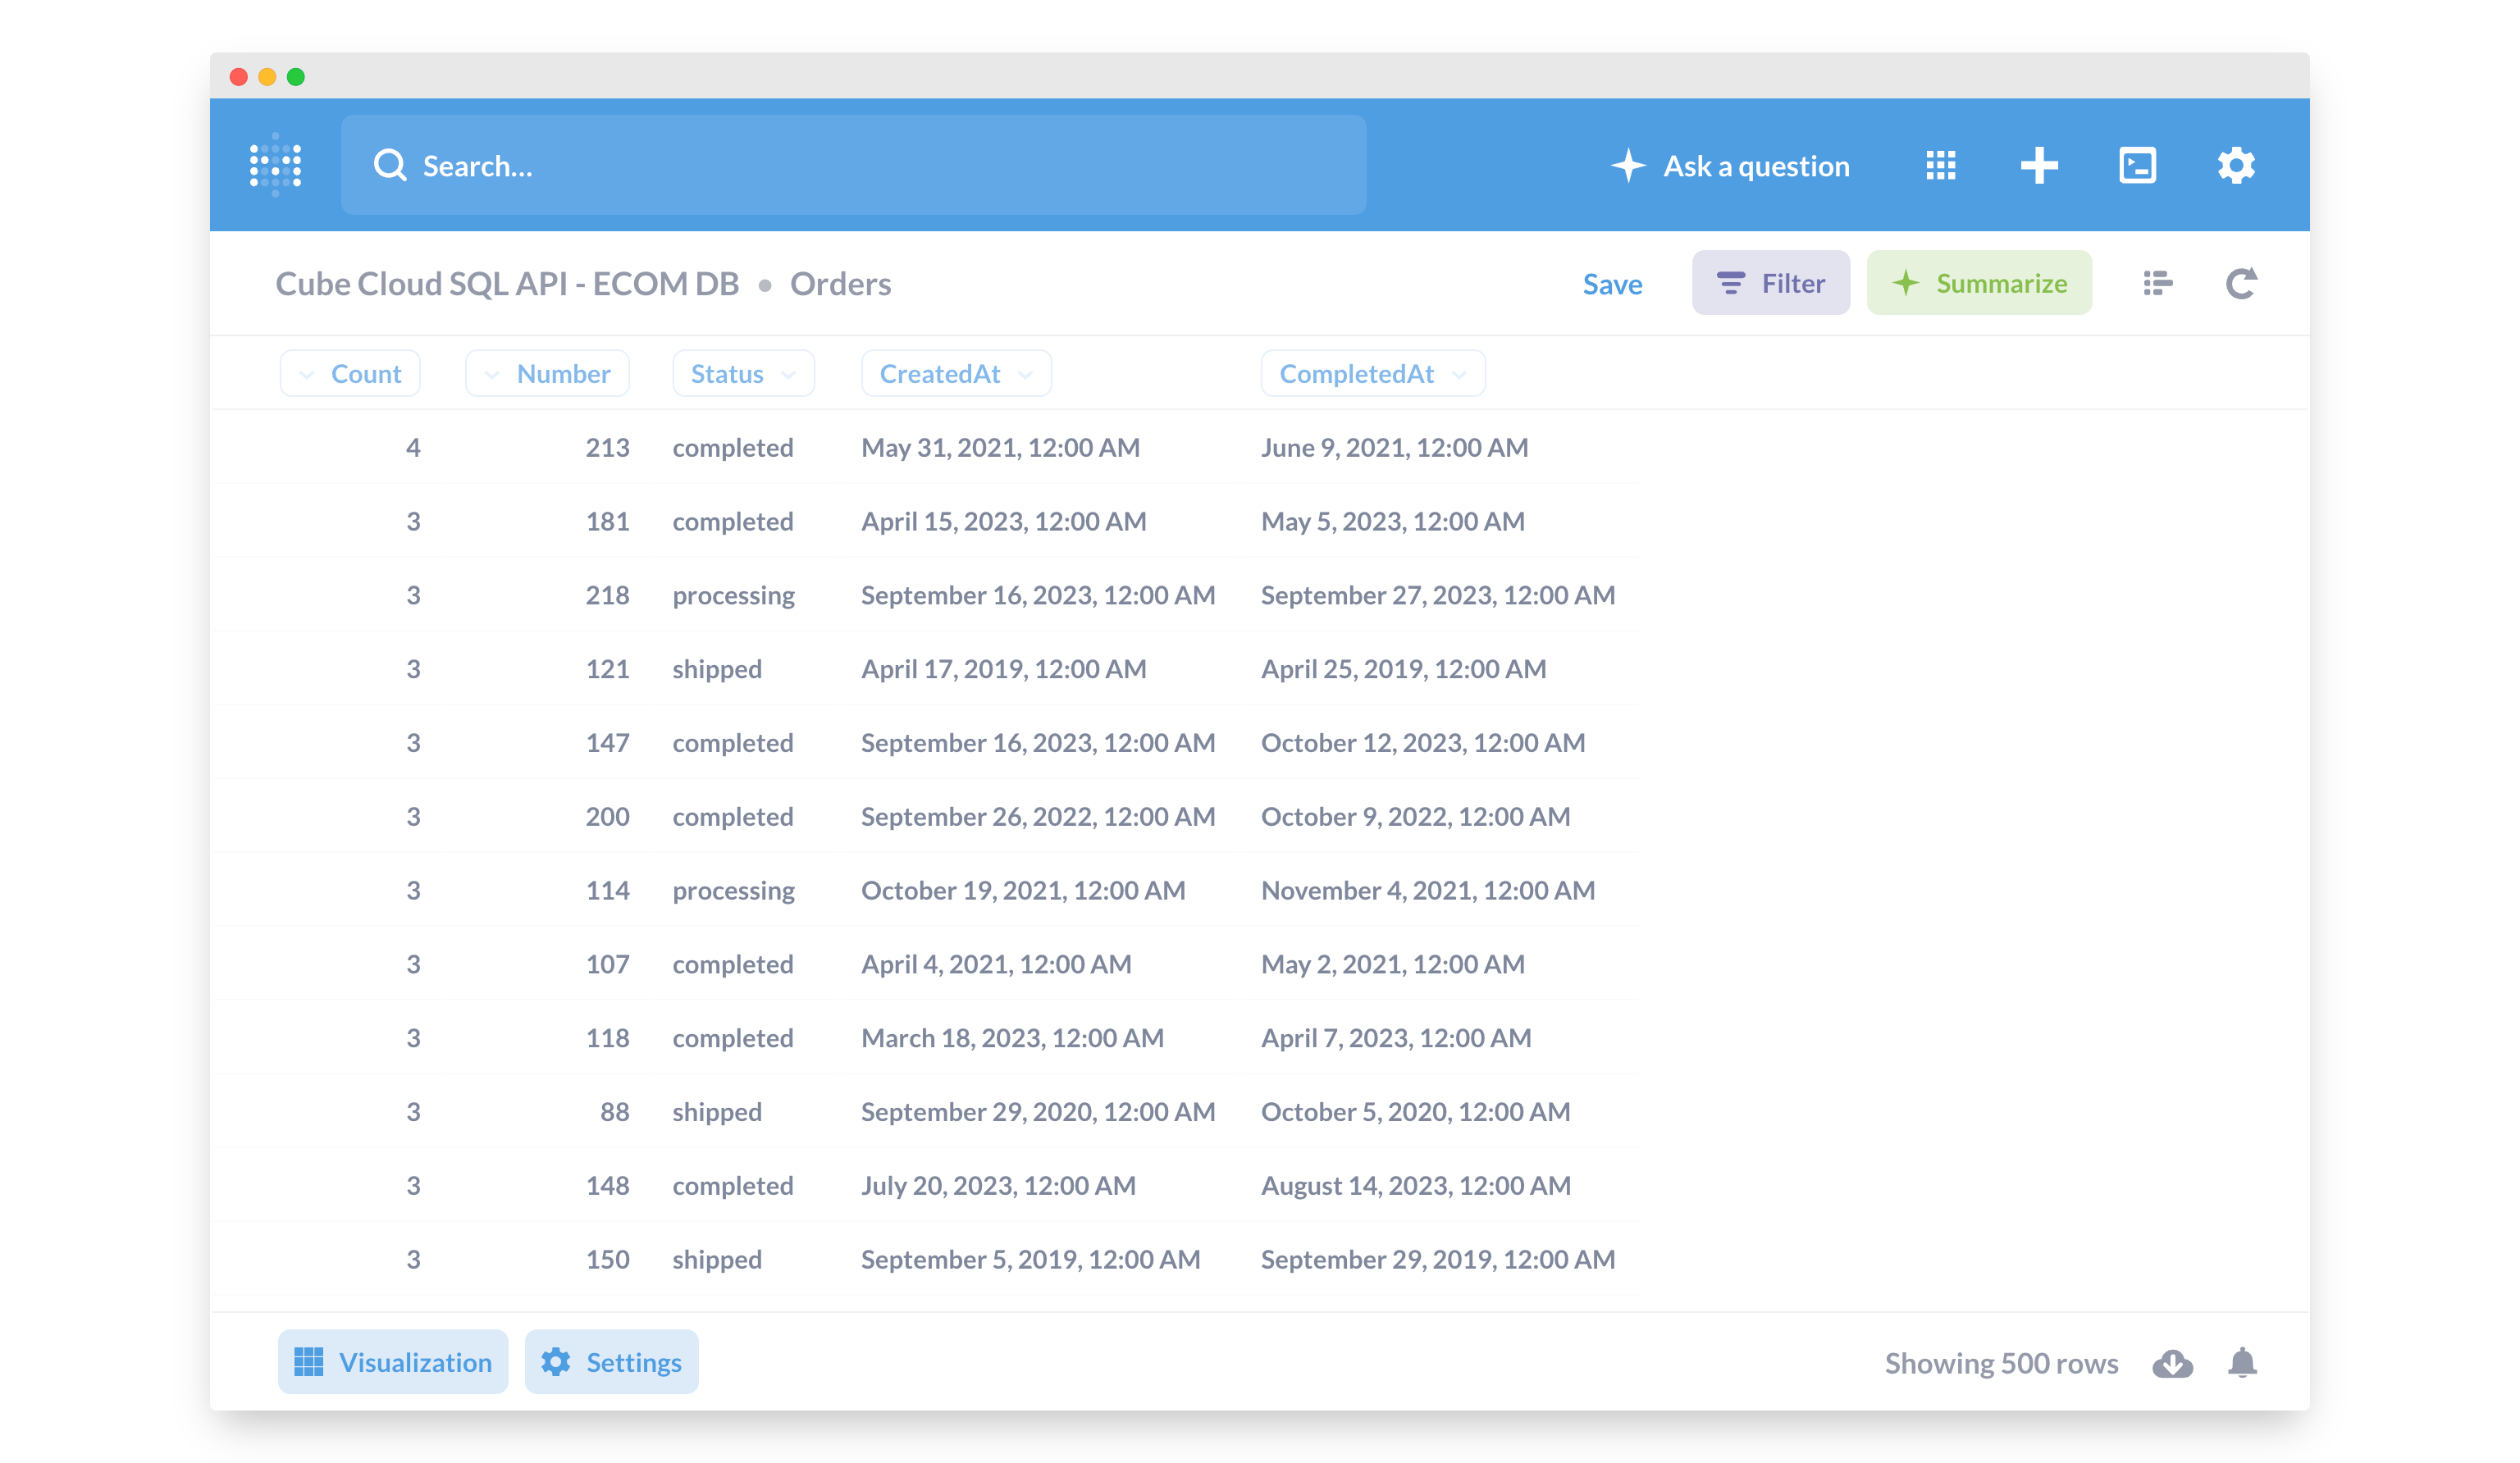The image size is (2520, 1463).
Task: Toggle the Filter panel
Action: [1770, 283]
